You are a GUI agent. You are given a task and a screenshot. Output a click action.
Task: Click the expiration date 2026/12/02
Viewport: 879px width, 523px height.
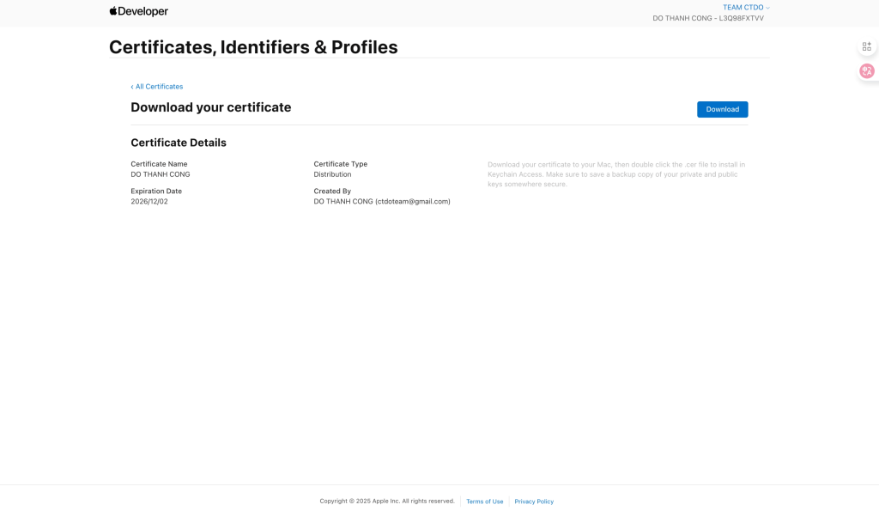[149, 202]
